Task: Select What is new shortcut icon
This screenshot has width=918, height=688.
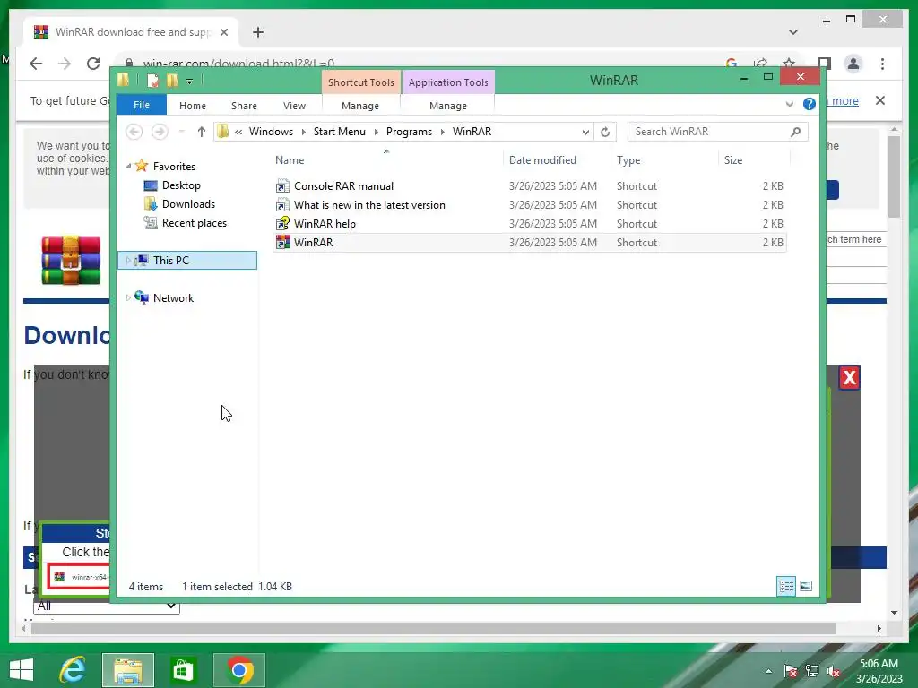Action: click(x=282, y=205)
